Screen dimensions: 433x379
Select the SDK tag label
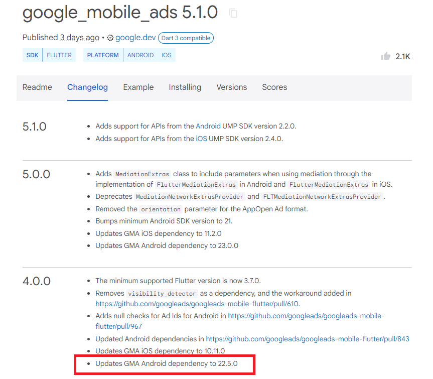pos(32,55)
